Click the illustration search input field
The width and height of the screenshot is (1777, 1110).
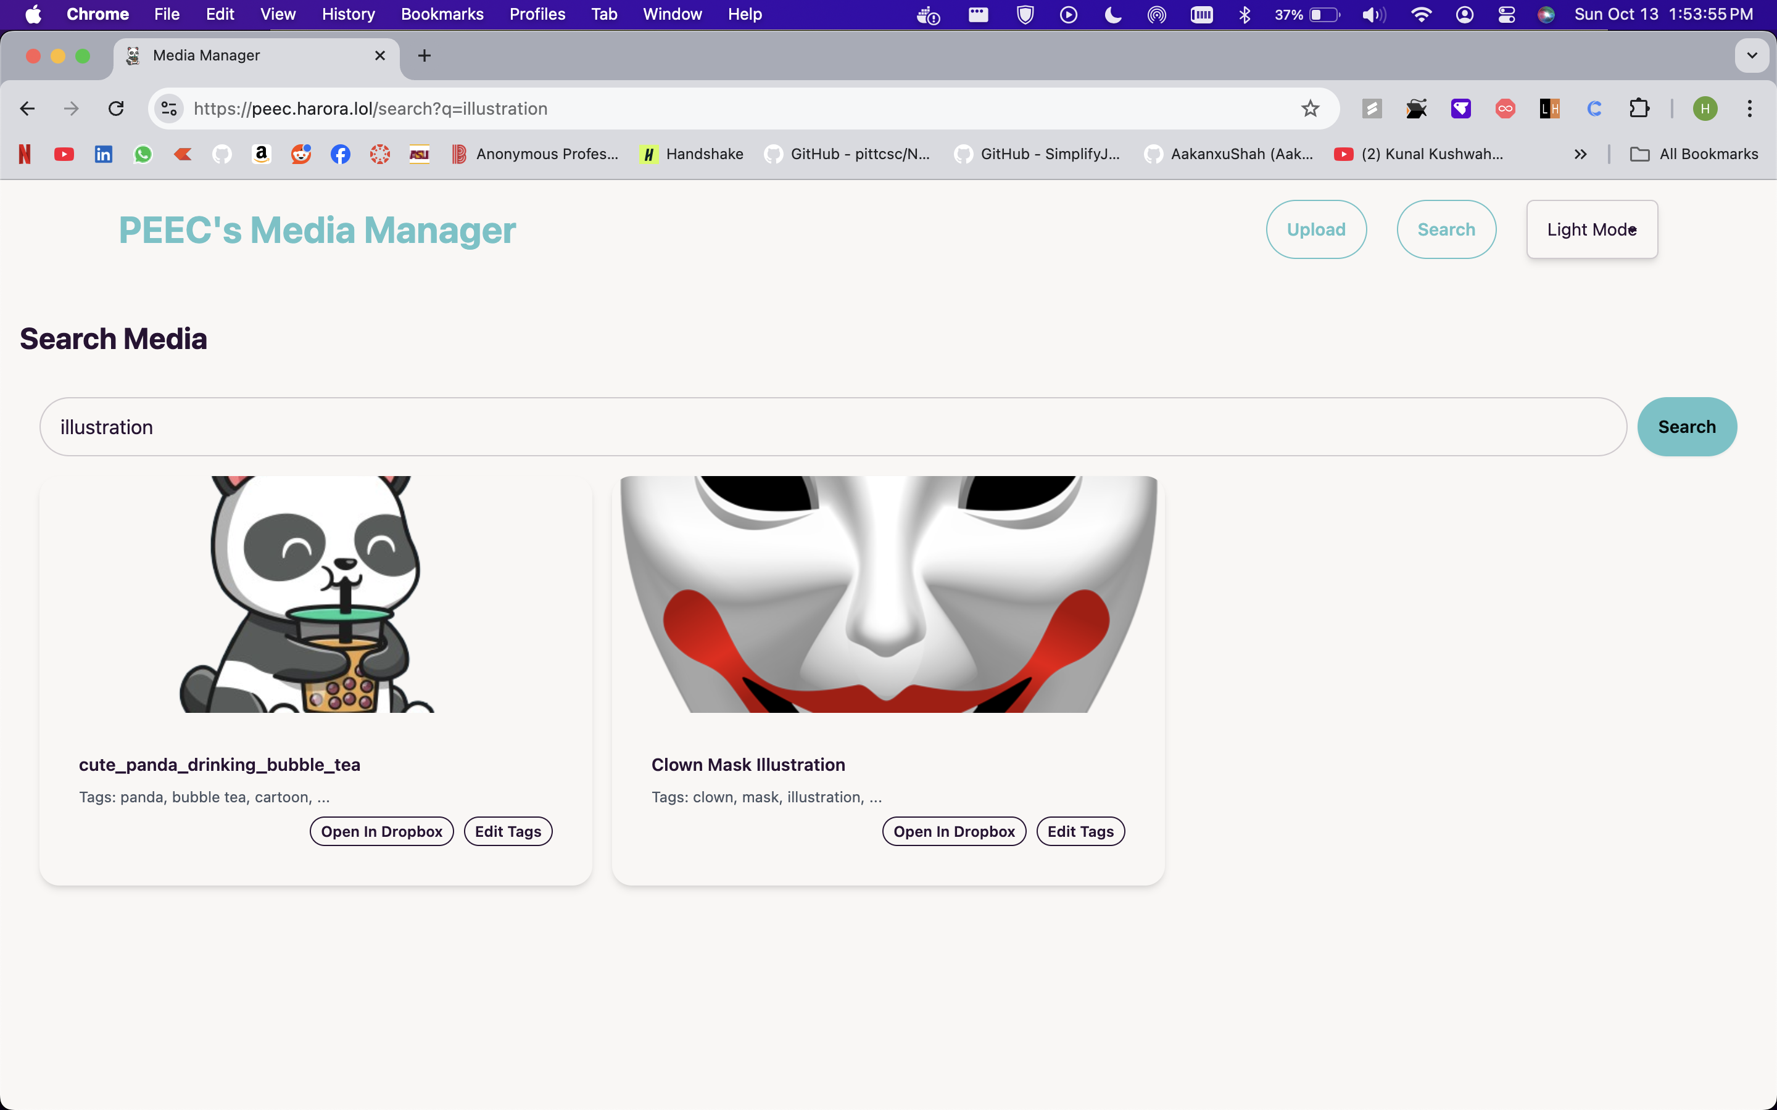click(x=833, y=427)
